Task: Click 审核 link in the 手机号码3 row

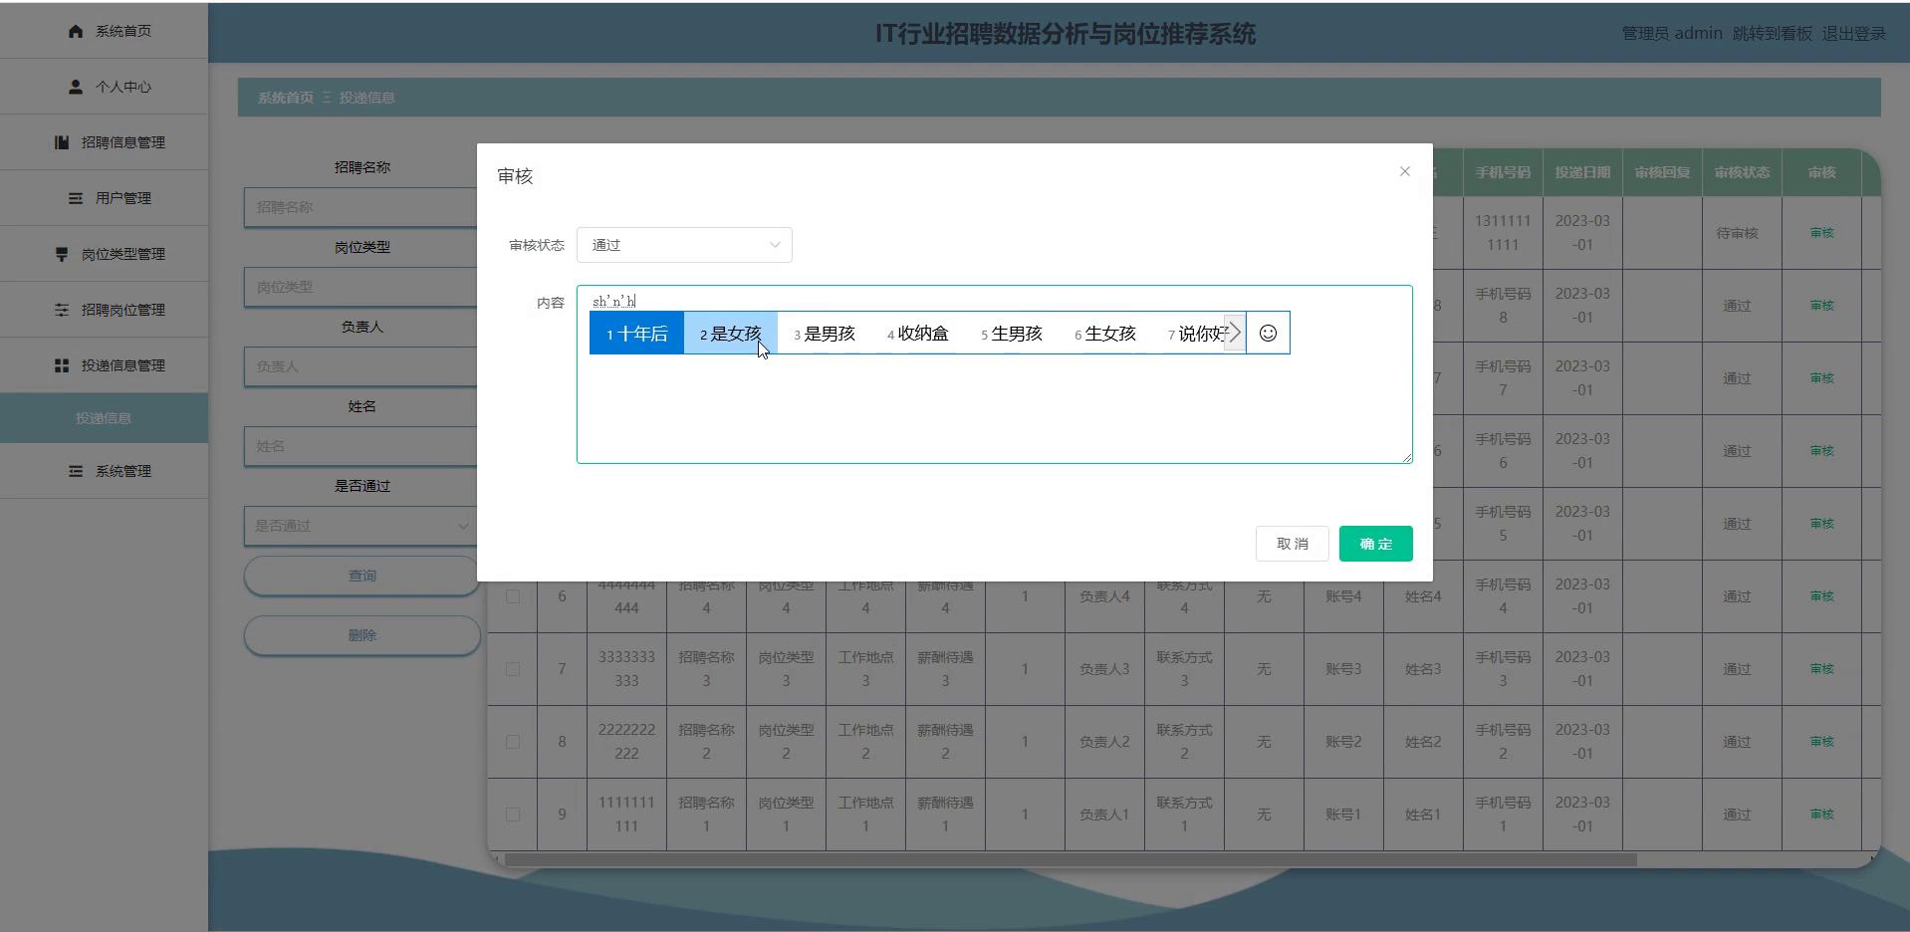Action: tap(1821, 669)
